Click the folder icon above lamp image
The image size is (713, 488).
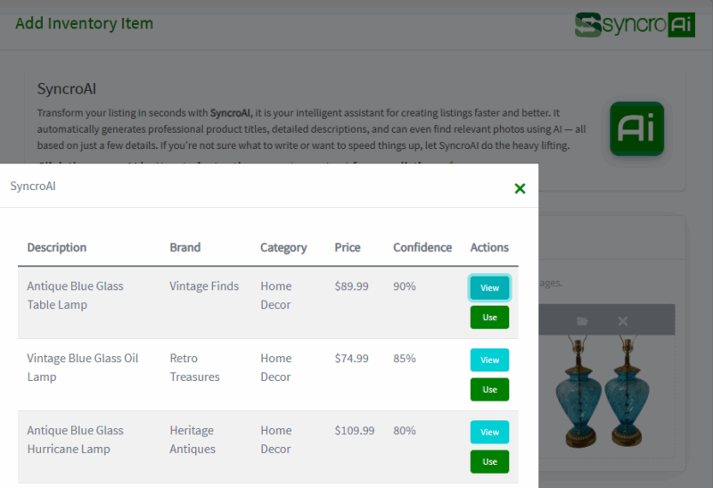coord(582,320)
